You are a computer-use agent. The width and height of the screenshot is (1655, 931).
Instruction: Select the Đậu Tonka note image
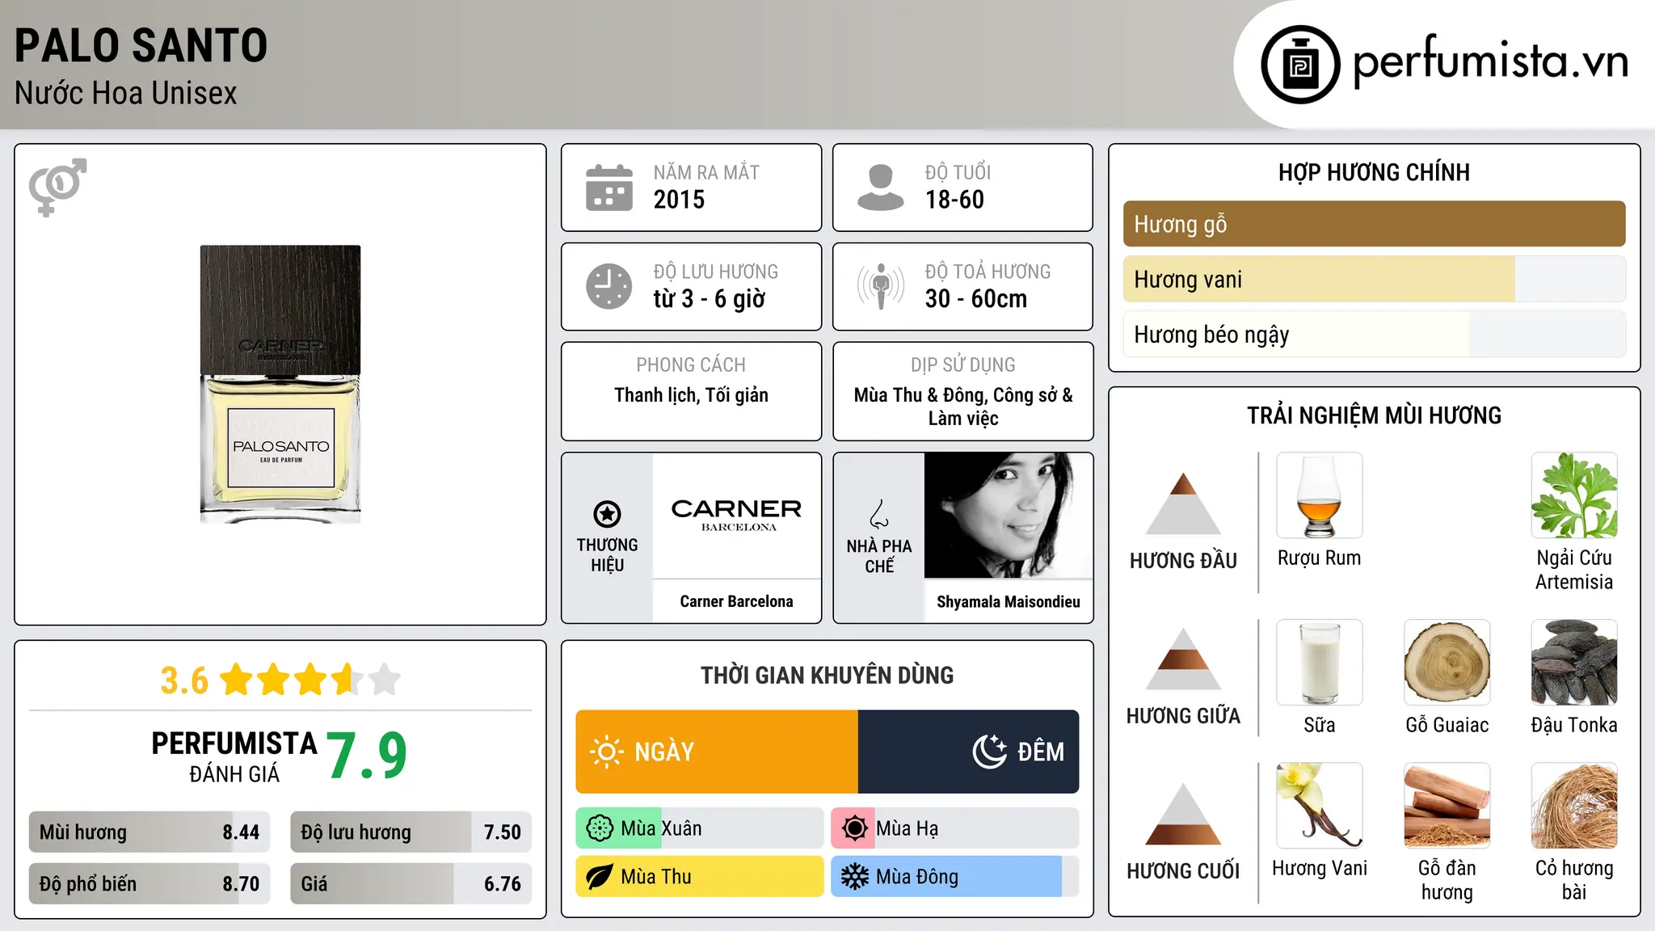click(1574, 663)
